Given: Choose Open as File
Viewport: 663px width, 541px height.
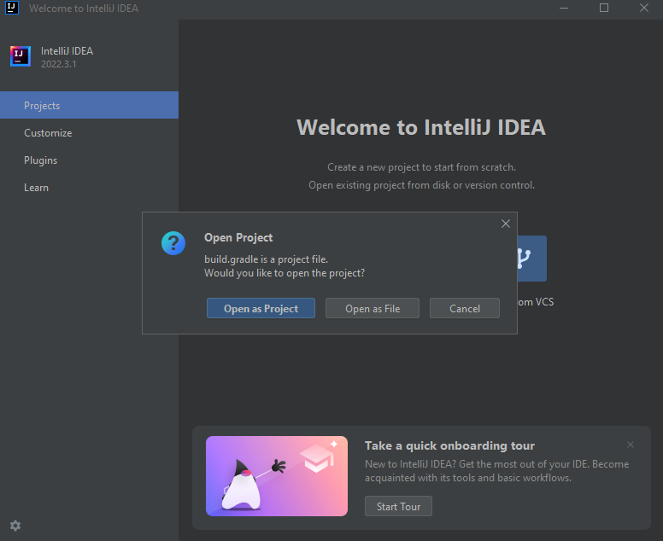Looking at the screenshot, I should [373, 308].
